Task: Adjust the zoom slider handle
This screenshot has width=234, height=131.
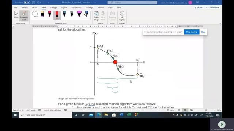Action: click(x=206, y=110)
